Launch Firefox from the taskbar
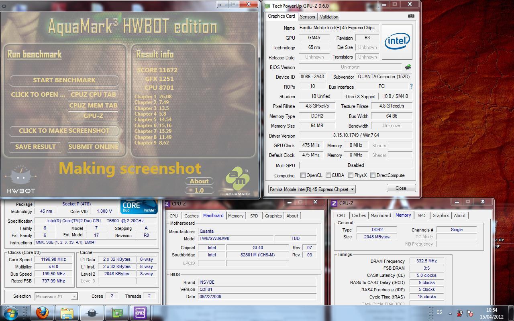The image size is (514, 321). pyautogui.click(x=43, y=313)
